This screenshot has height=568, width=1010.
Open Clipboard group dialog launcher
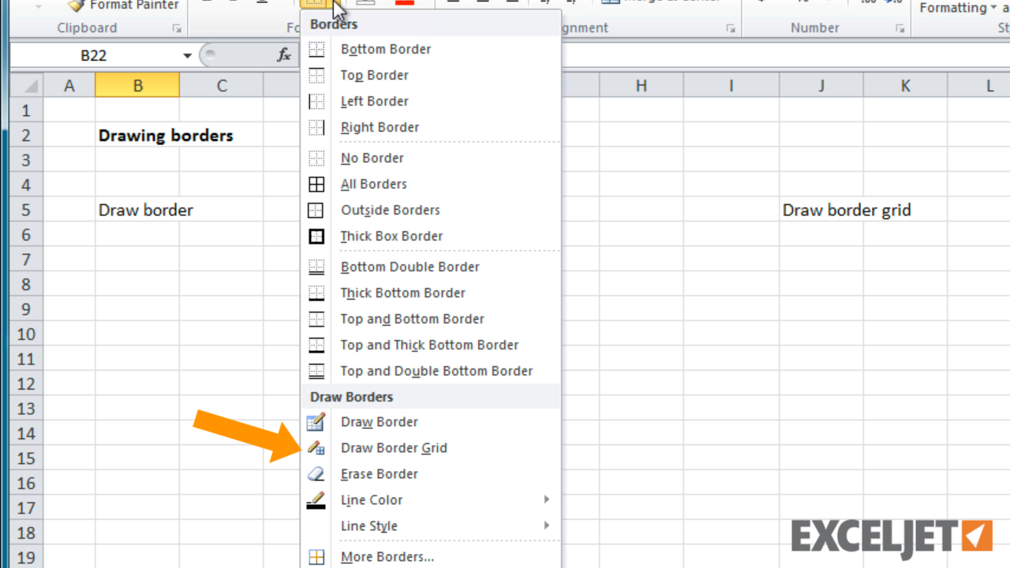[x=176, y=28]
